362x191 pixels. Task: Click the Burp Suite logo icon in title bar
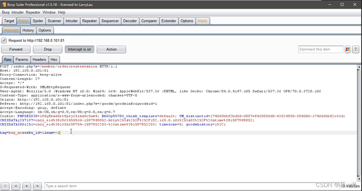tap(4, 5)
